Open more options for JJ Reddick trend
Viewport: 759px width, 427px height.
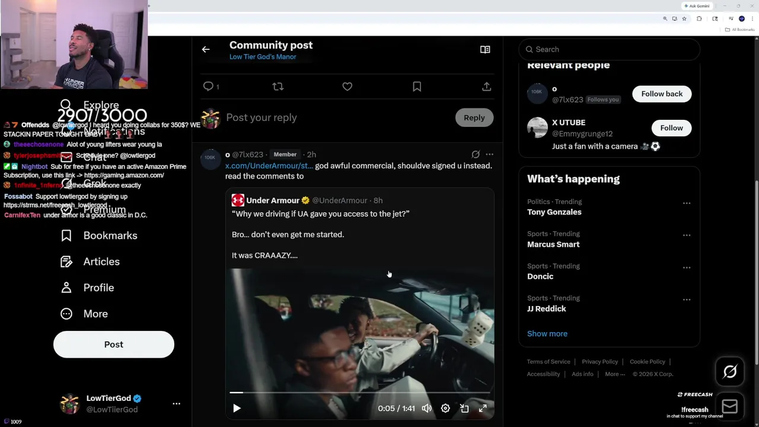point(687,299)
